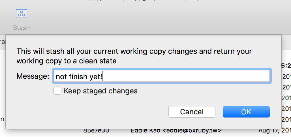The height and width of the screenshot is (137, 291).
Task: Click the 'Message:' field label
Action: pyautogui.click(x=33, y=76)
